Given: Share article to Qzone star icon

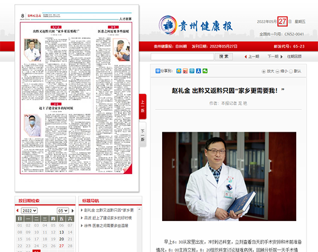Looking at the screenshot, I should 179,71.
